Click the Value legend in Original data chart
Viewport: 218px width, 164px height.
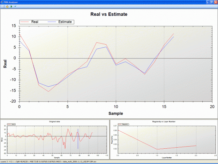(x=12, y=124)
